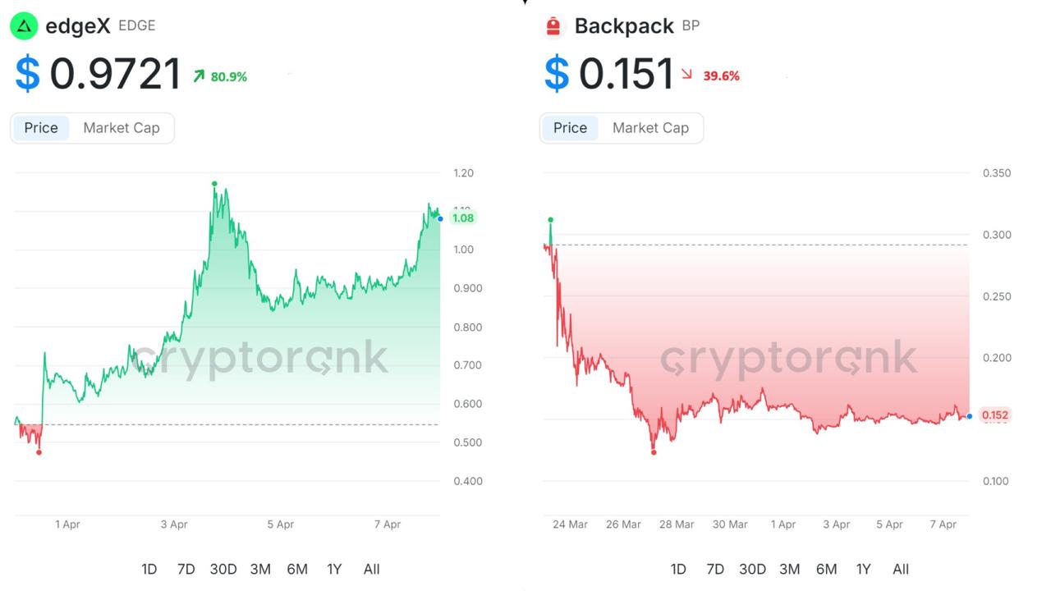Click the red down arrow beside 39.6%
1051x591 pixels.
[x=686, y=75]
